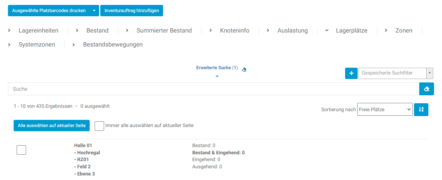Viewport: 442px width, 180px height.
Task: Toggle the sort direction icon button
Action: tap(421, 110)
